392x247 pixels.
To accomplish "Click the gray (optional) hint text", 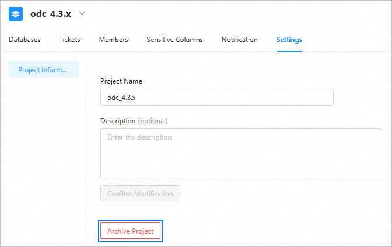I will (152, 121).
